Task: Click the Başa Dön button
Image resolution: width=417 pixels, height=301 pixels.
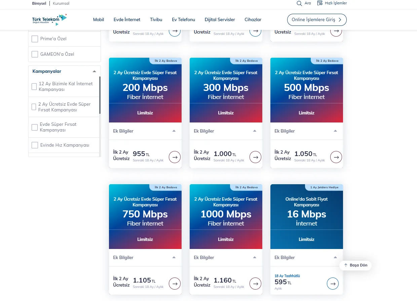Action: pos(355,265)
